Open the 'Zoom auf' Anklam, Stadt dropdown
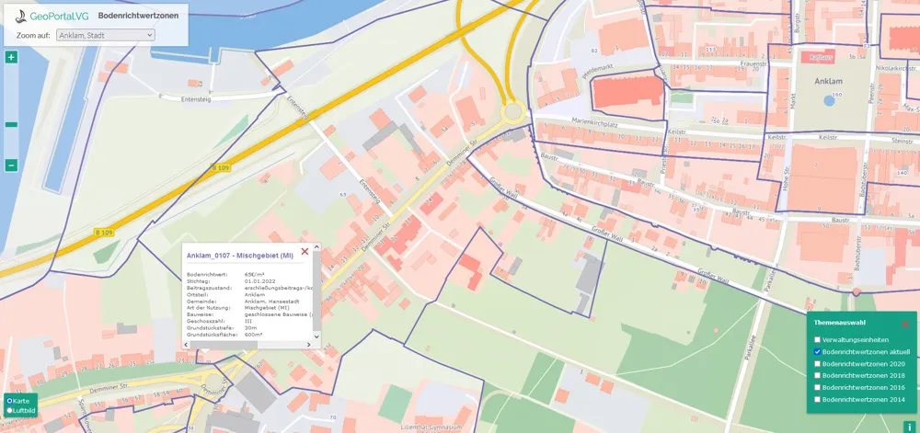Image resolution: width=920 pixels, height=433 pixels. [105, 35]
